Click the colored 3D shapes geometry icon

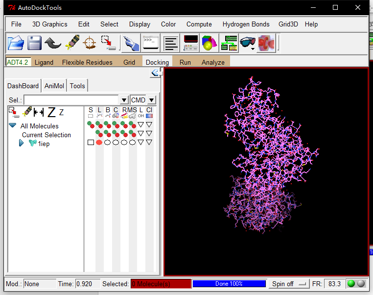[x=209, y=43]
